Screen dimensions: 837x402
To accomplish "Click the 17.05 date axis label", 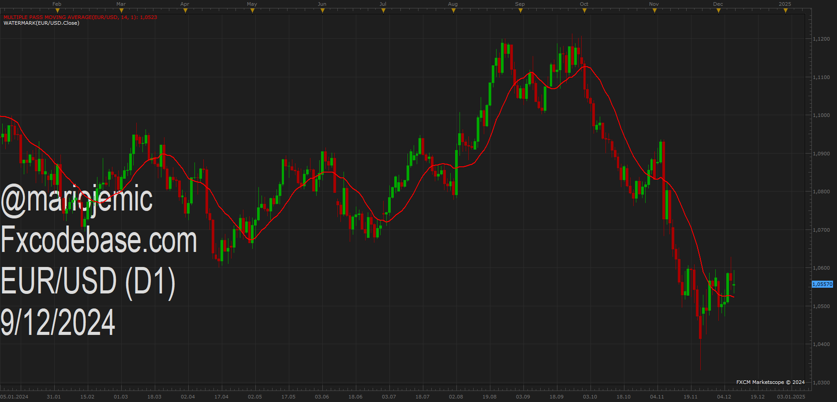I will 288,397.
